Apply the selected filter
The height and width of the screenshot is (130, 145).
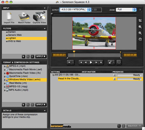tap(41, 57)
